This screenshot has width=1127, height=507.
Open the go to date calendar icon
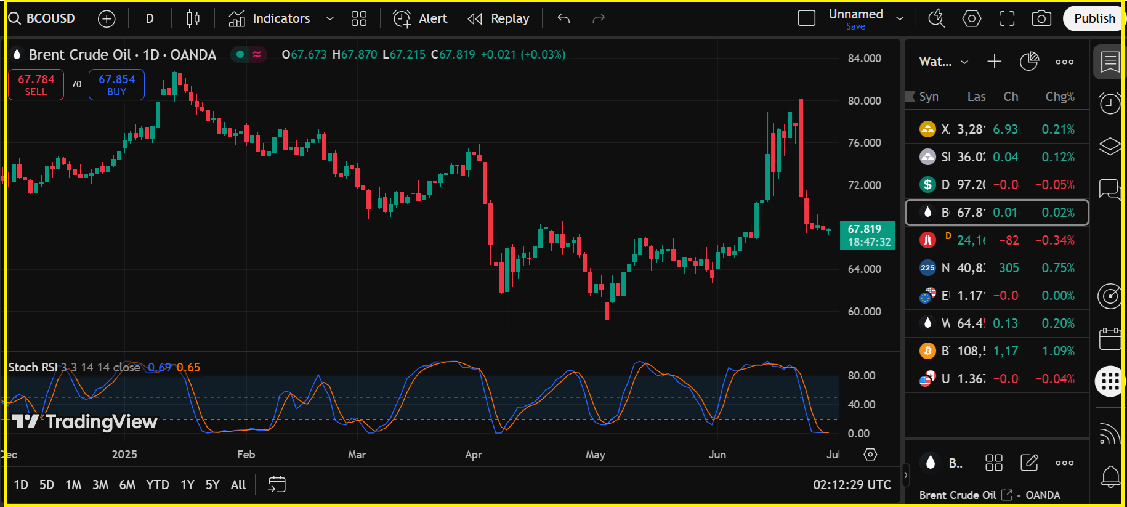click(277, 484)
